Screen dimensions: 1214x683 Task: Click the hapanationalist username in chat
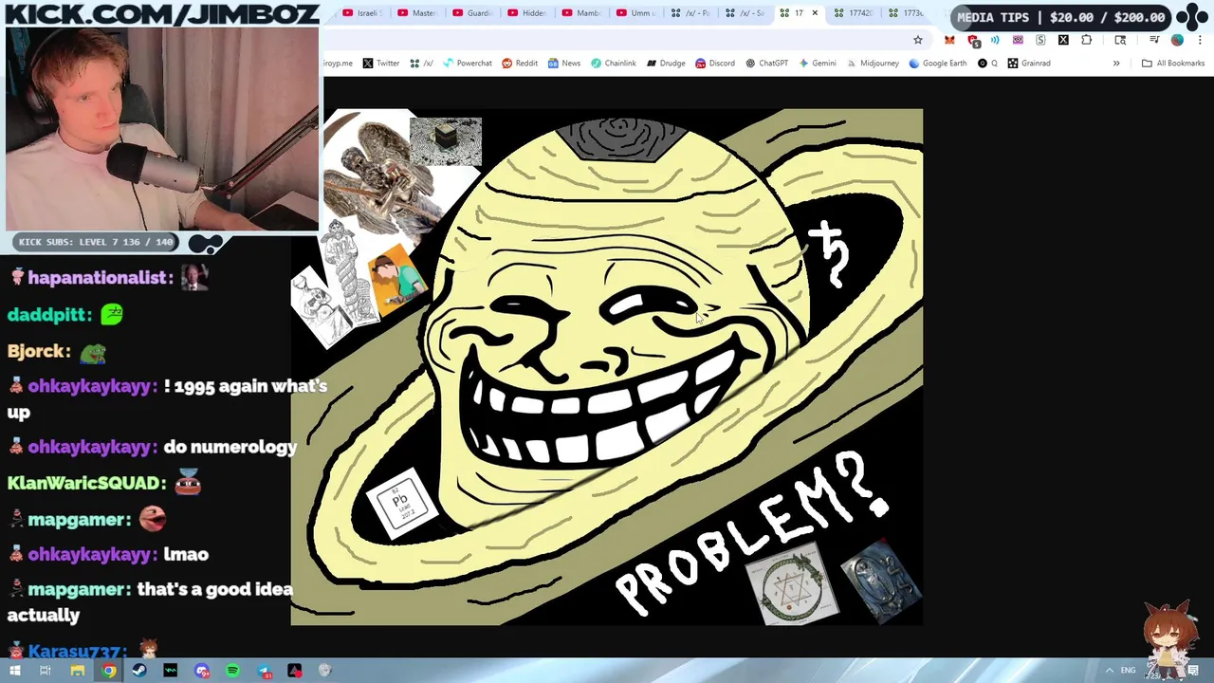coord(99,278)
